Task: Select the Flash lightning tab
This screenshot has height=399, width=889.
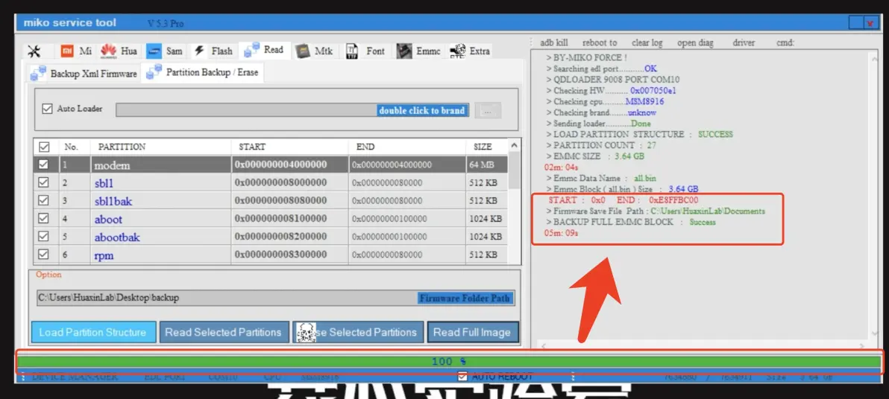Action: (x=213, y=51)
